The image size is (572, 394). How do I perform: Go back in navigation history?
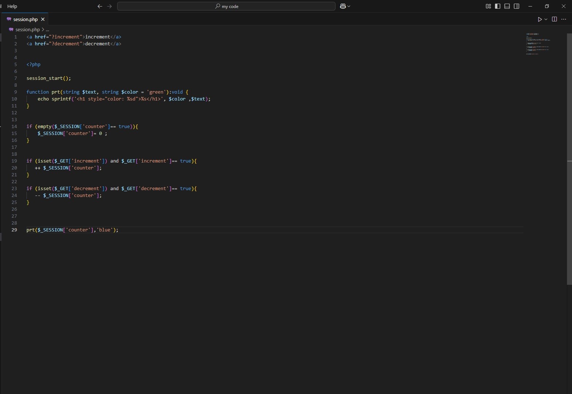100,6
